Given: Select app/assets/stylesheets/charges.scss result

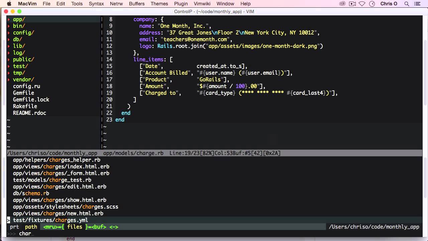Looking at the screenshot, I should (66, 207).
